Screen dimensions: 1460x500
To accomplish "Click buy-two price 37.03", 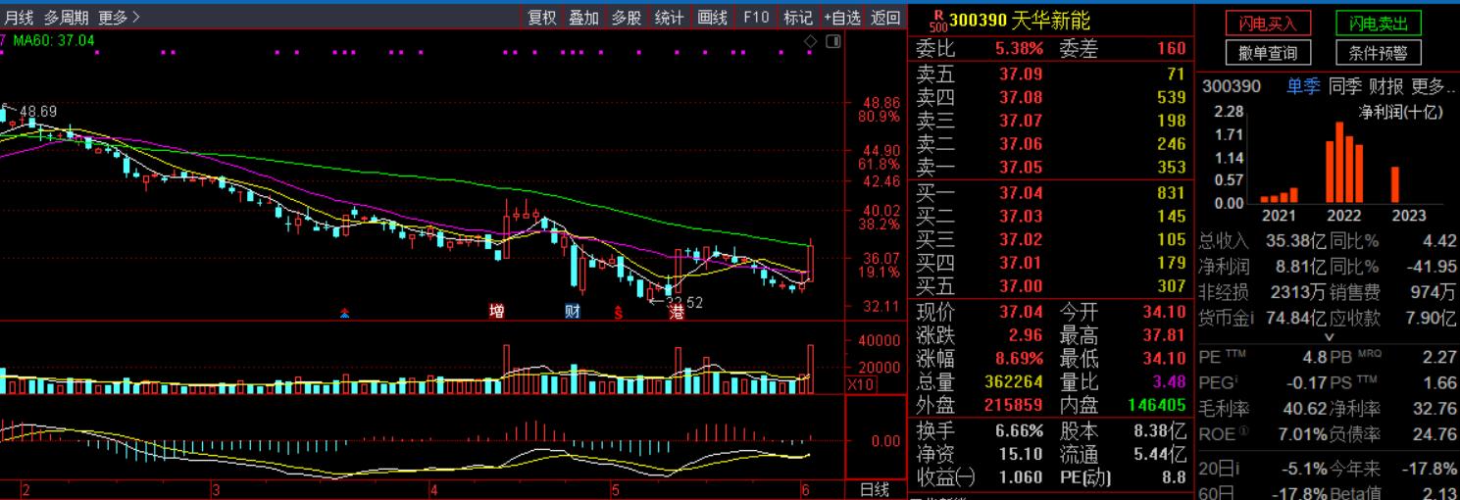I will (x=1021, y=217).
